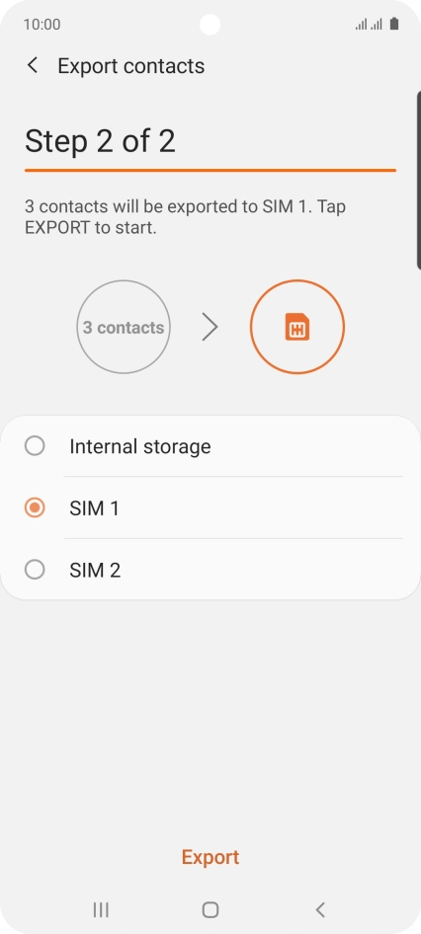Choose the SIM 1 option label
This screenshot has height=934, width=421.
(x=94, y=508)
